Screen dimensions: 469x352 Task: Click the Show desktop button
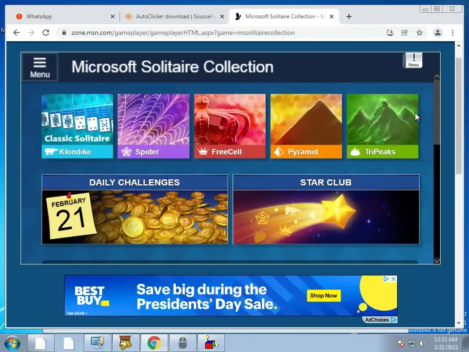(x=466, y=343)
